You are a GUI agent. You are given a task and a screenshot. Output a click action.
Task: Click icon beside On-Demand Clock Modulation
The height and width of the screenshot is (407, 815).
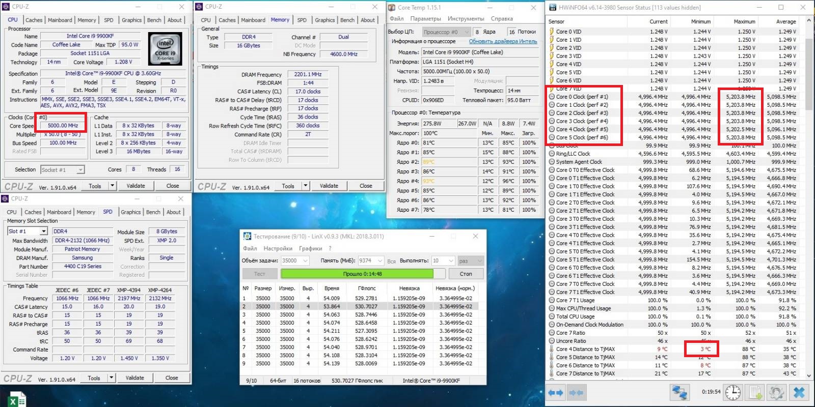[x=552, y=325]
